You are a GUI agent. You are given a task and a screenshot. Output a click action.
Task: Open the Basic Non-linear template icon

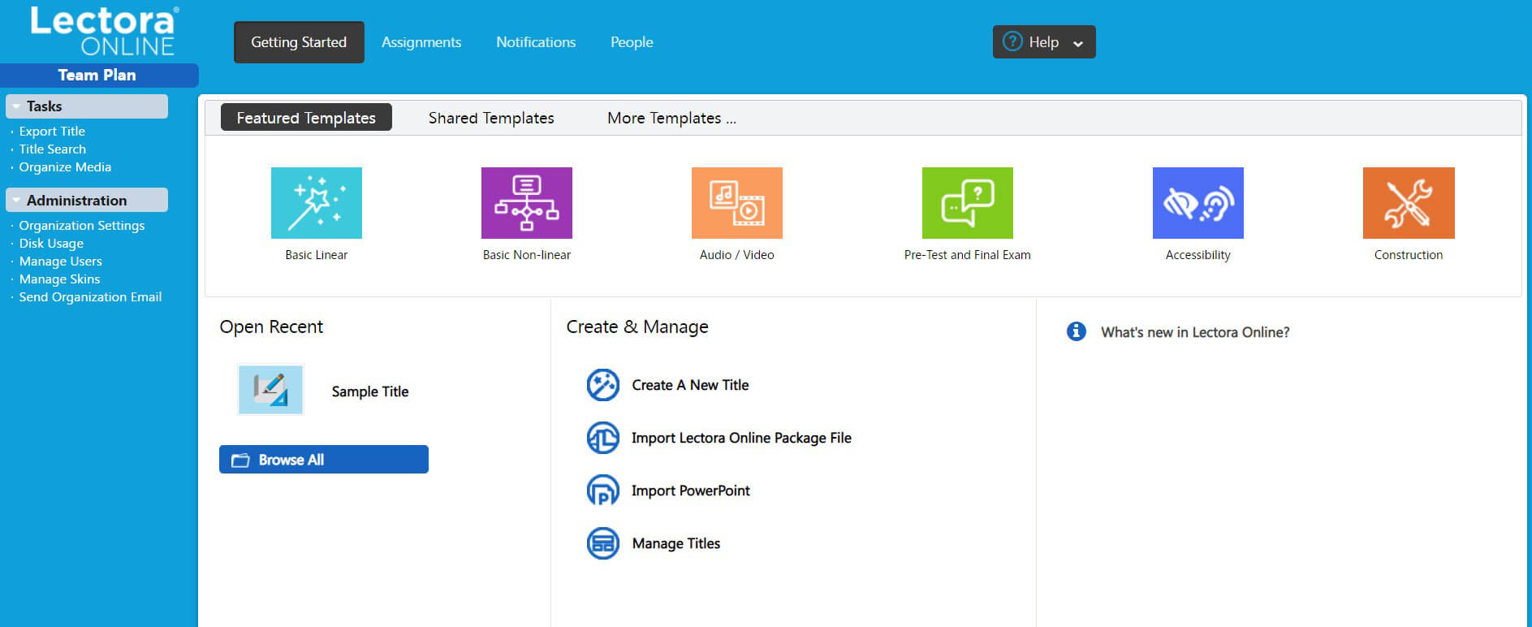coord(527,203)
